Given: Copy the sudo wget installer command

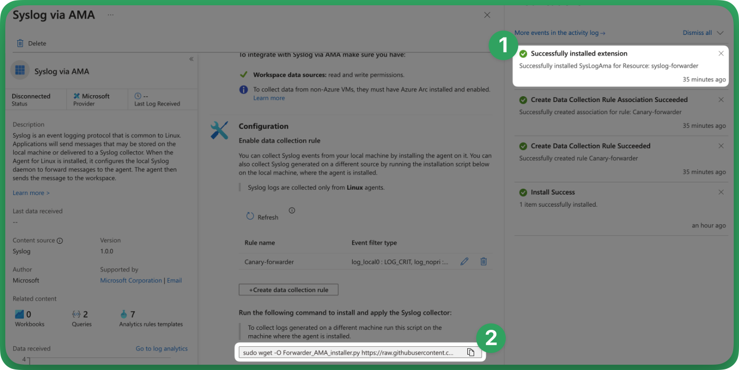Looking at the screenshot, I should pos(470,353).
